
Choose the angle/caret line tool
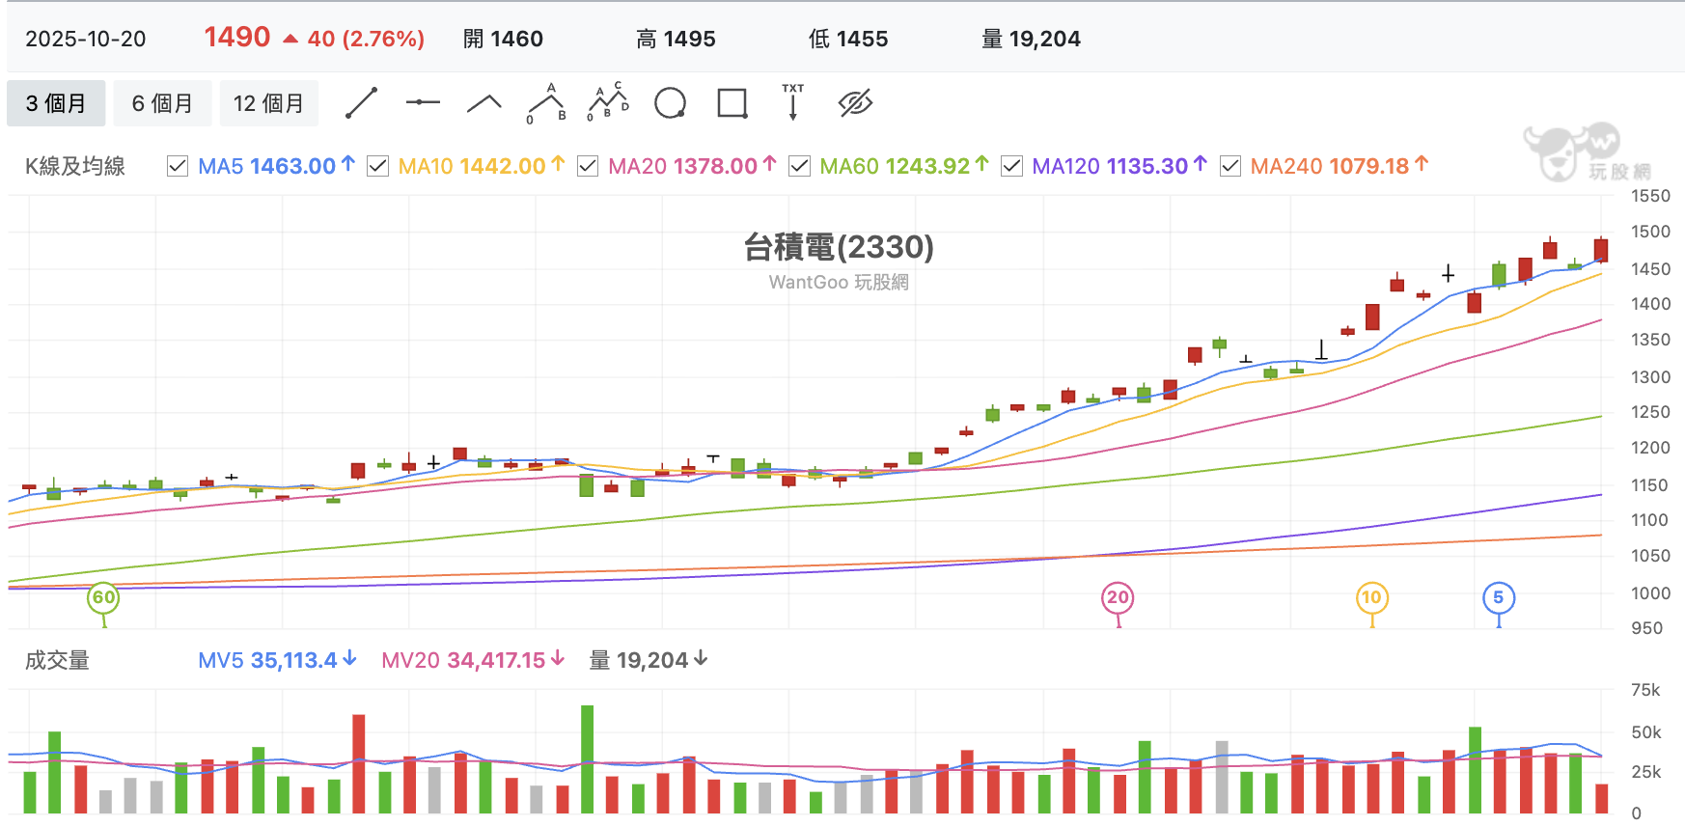coord(484,103)
